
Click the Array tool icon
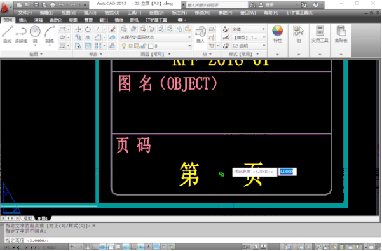98,46
